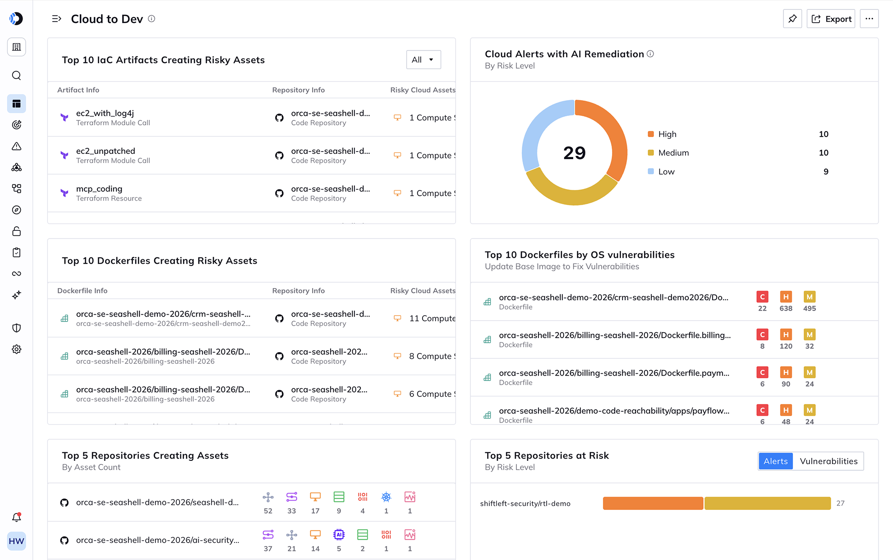The image size is (893, 560).
Task: Click the Export button
Action: point(831,19)
